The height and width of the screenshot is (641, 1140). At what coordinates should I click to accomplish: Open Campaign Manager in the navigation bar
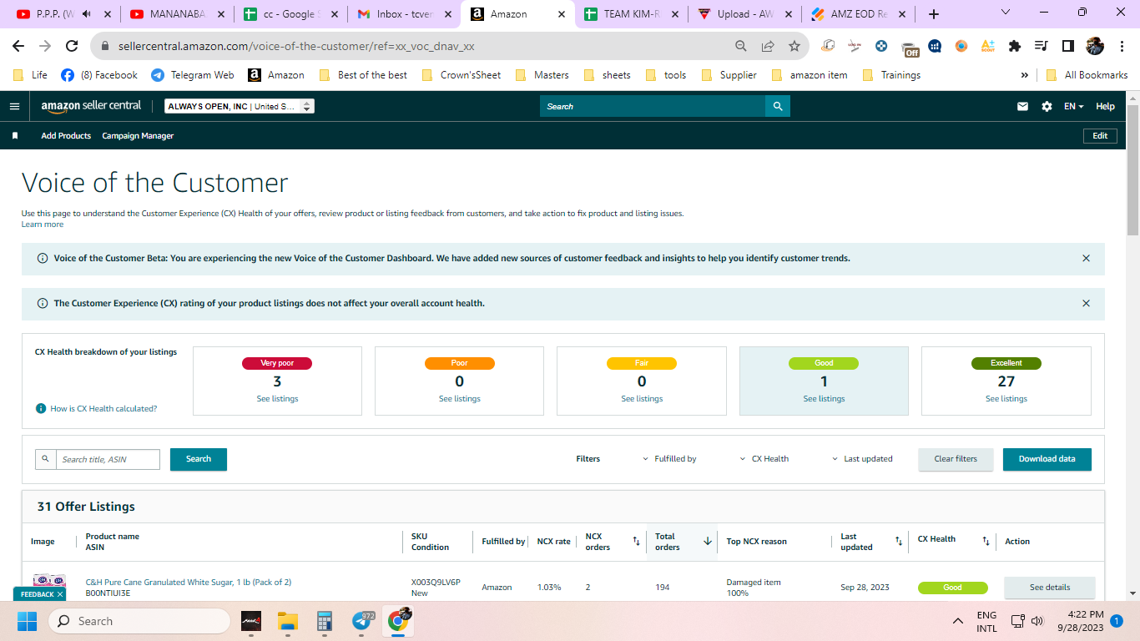pos(138,135)
